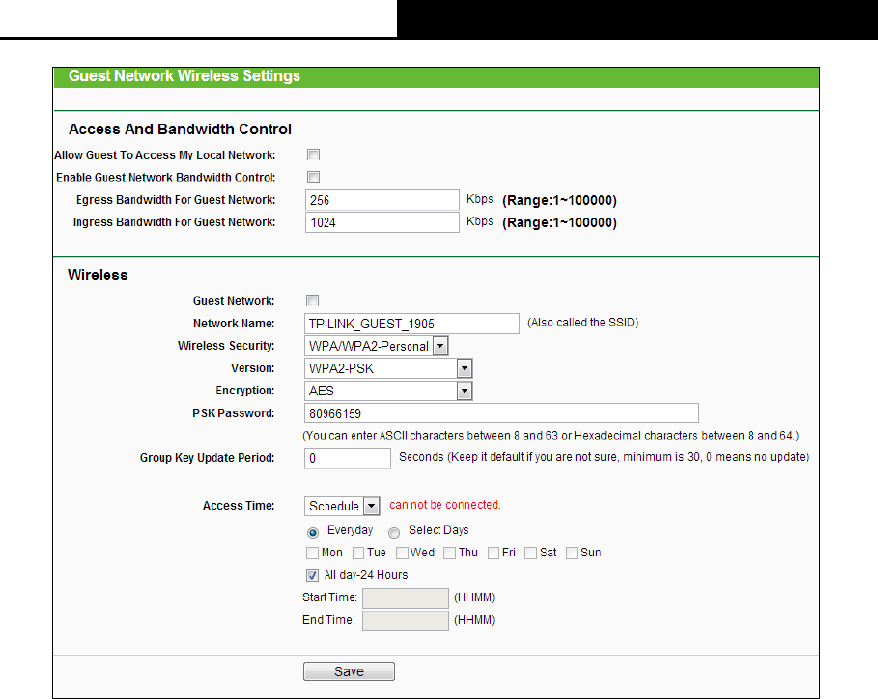Select the Everyday radio button
This screenshot has height=699, width=878.
coord(313,532)
